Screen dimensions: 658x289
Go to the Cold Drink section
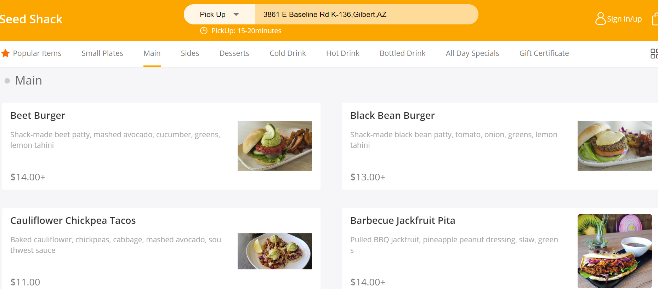click(x=288, y=53)
